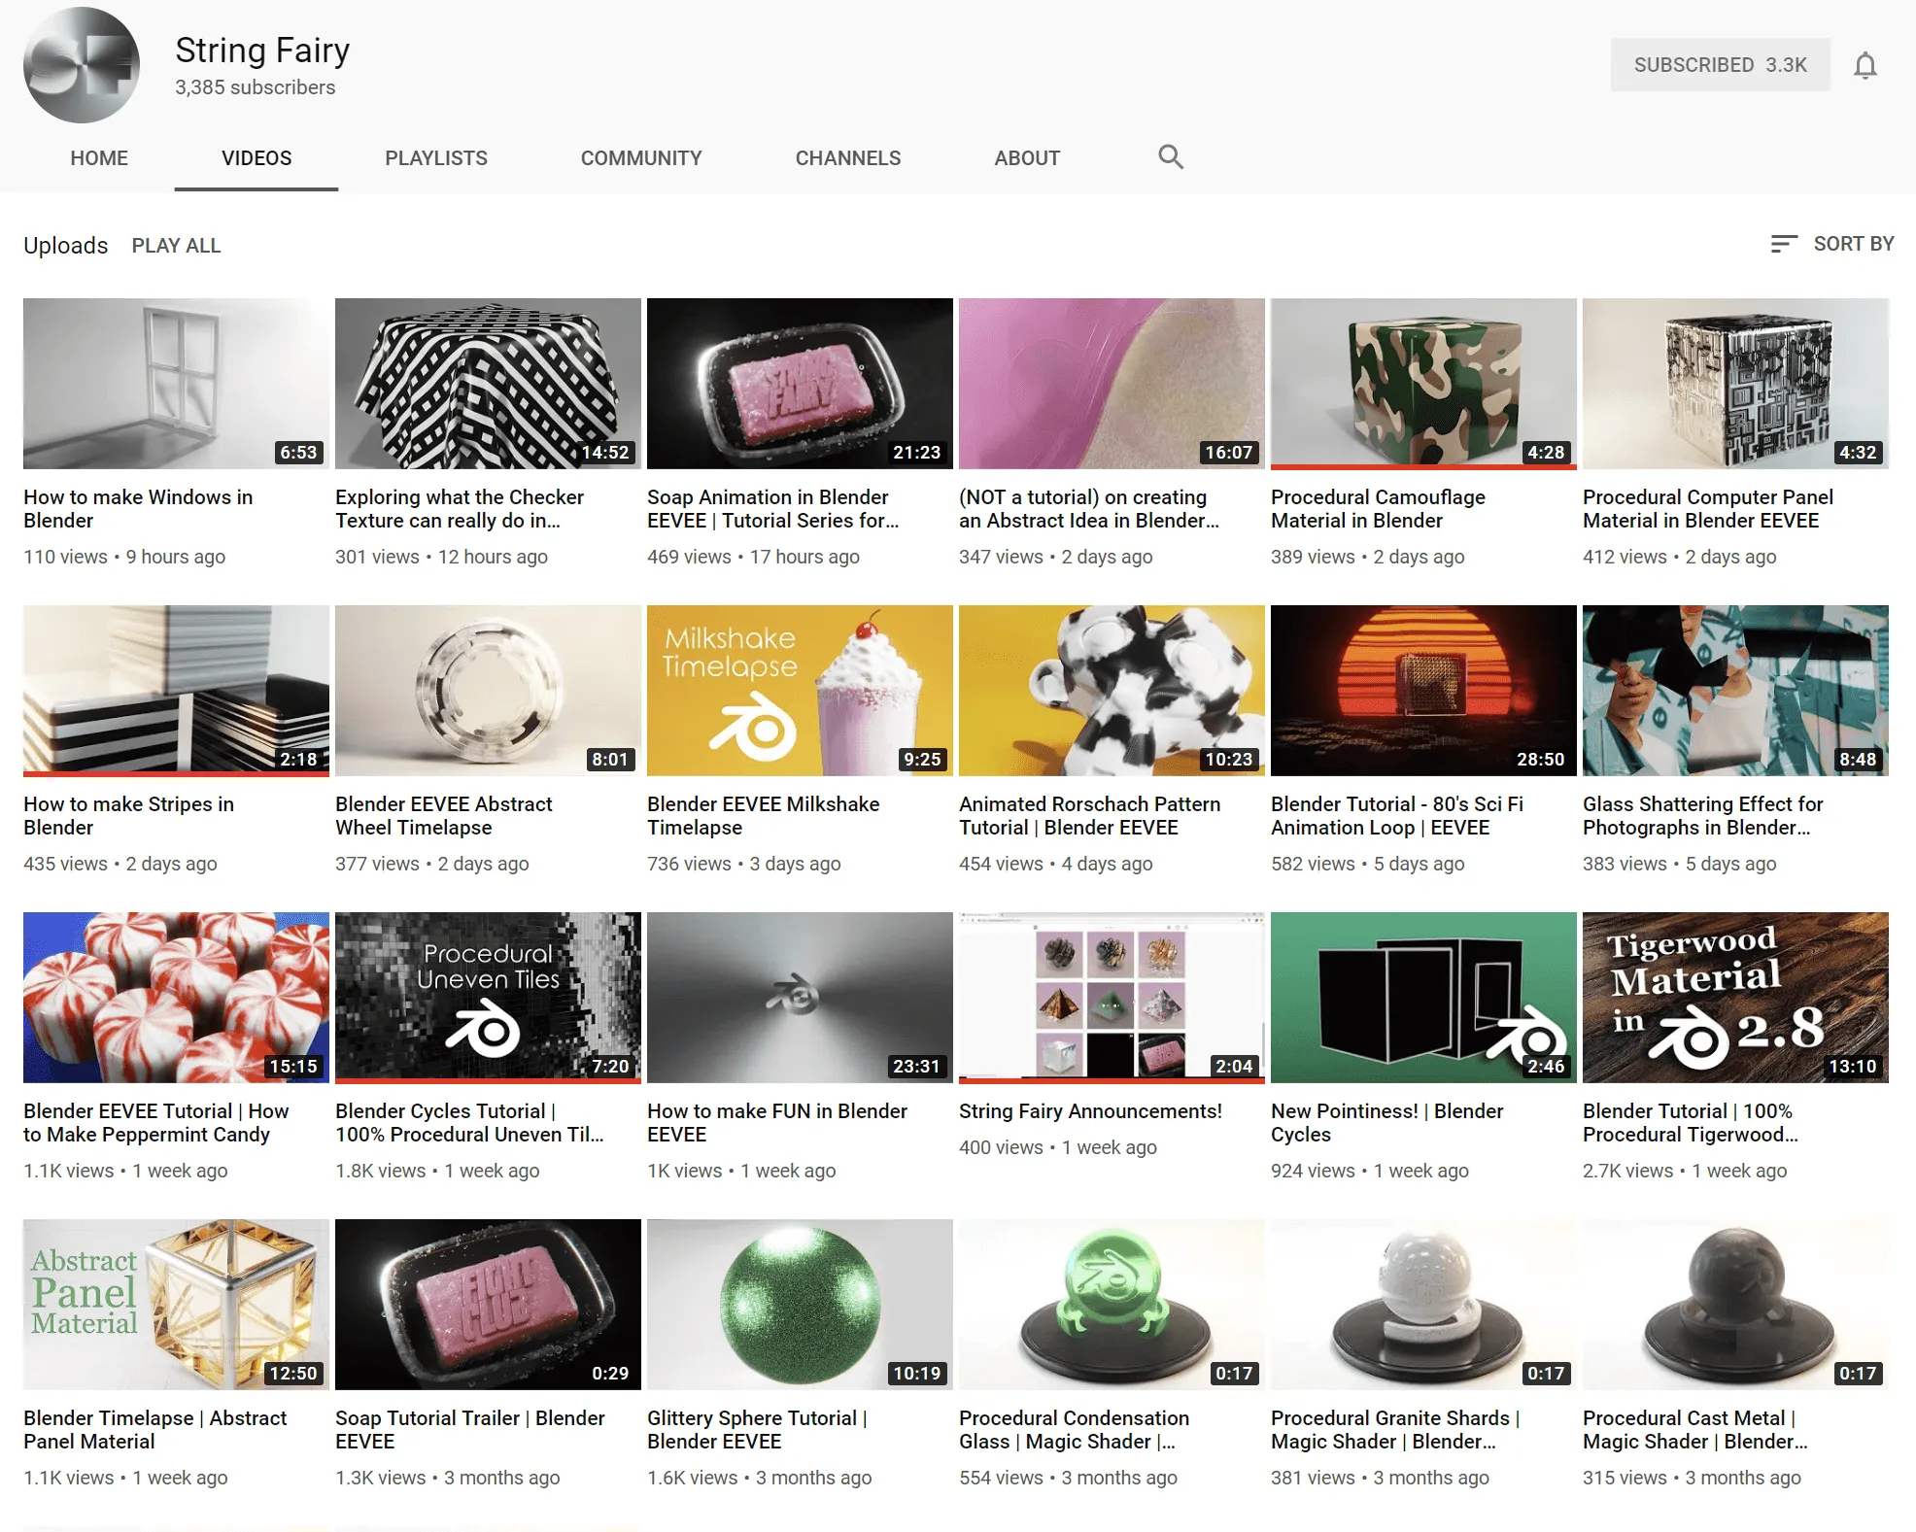Click the String Fairy channel avatar
Screen dimensions: 1916x1532
[x=82, y=65]
